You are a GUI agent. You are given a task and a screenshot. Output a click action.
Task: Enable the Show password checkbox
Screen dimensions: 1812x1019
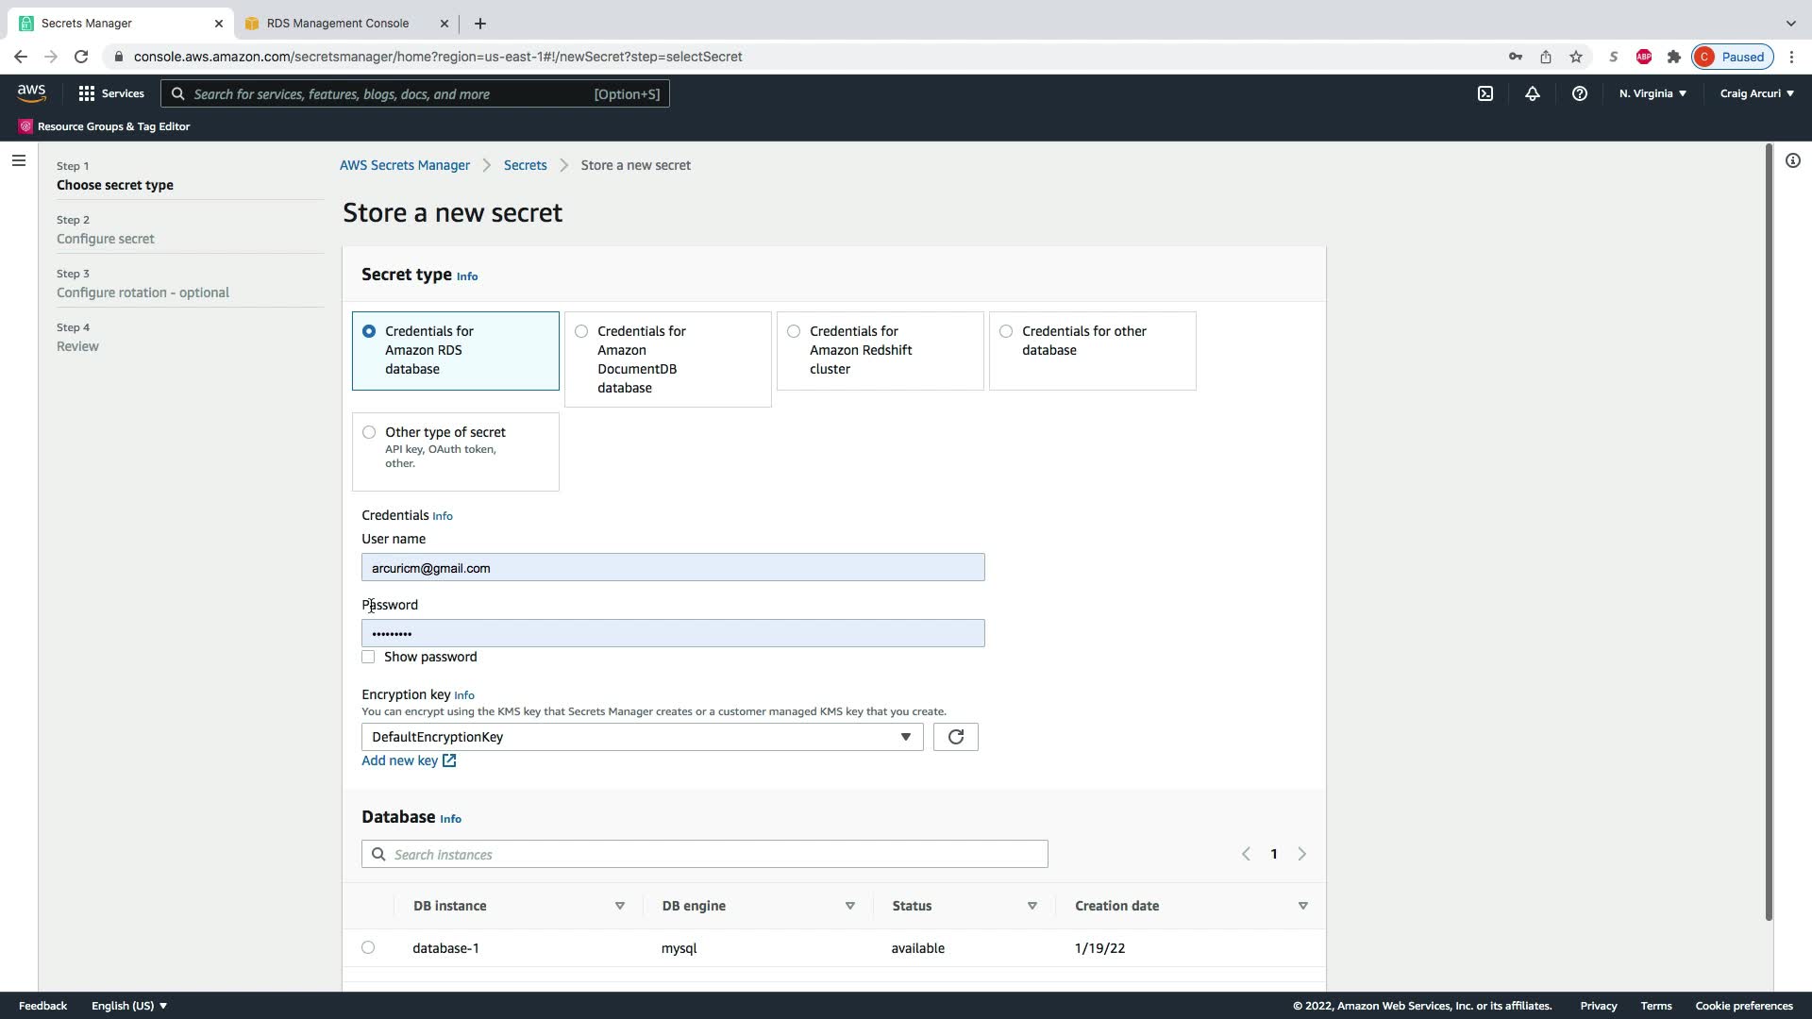pyautogui.click(x=368, y=657)
